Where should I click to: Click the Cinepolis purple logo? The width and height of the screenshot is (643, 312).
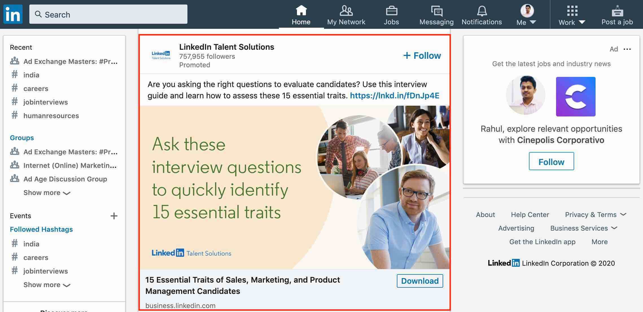576,97
